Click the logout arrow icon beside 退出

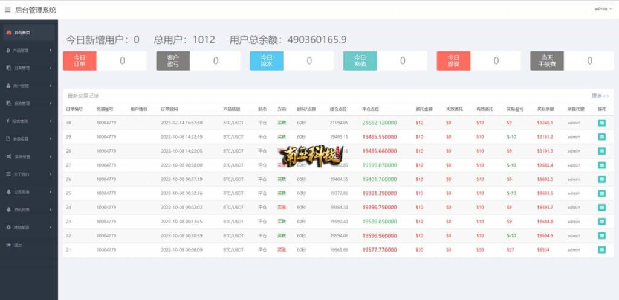pyautogui.click(x=8, y=245)
